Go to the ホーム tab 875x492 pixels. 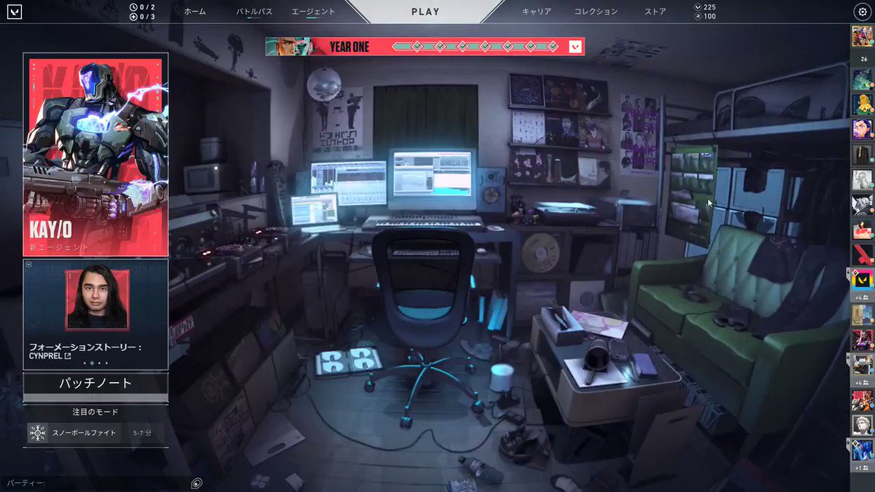[195, 12]
